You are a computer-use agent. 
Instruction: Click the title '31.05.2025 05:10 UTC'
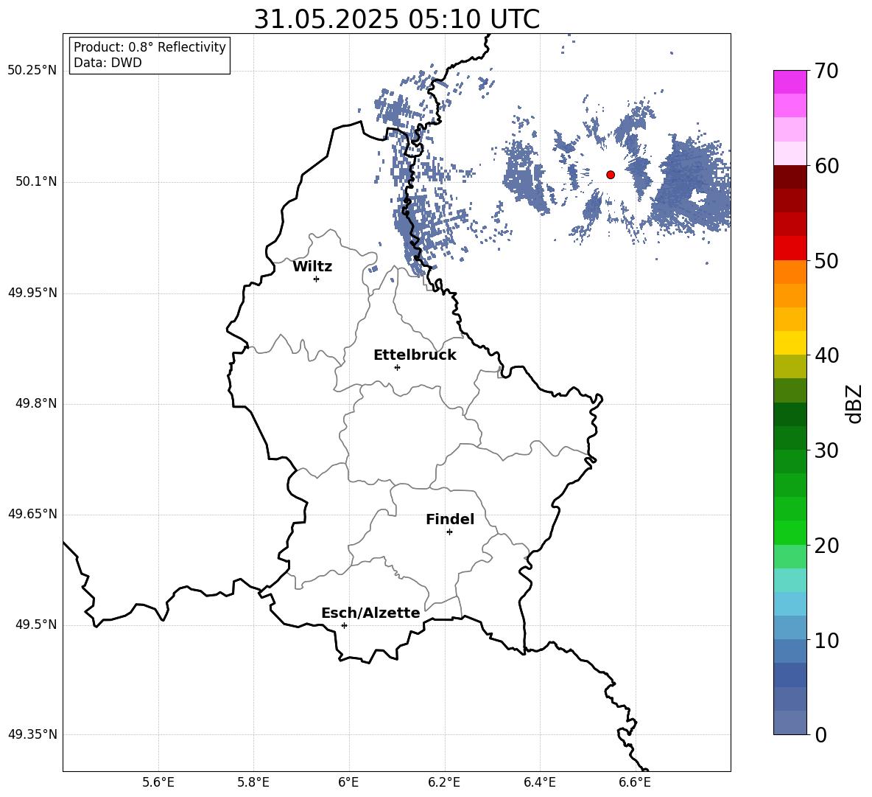[396, 19]
